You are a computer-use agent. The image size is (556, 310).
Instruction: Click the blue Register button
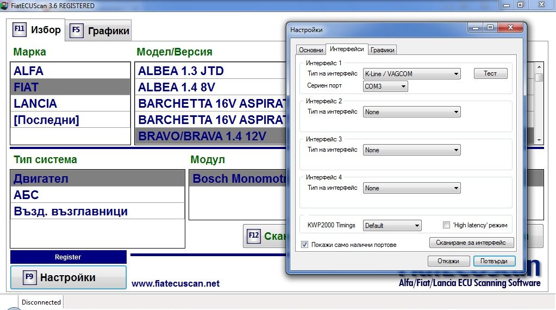click(x=68, y=257)
